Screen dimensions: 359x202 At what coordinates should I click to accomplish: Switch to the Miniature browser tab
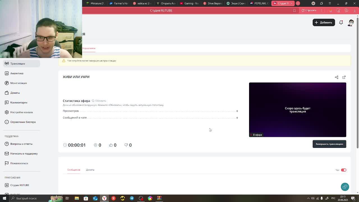pos(96,3)
